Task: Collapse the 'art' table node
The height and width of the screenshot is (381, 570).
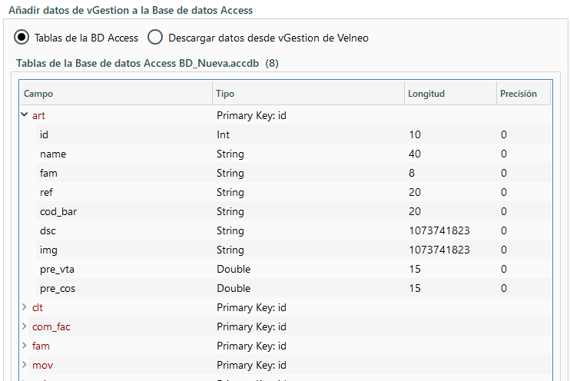Action: tap(25, 114)
